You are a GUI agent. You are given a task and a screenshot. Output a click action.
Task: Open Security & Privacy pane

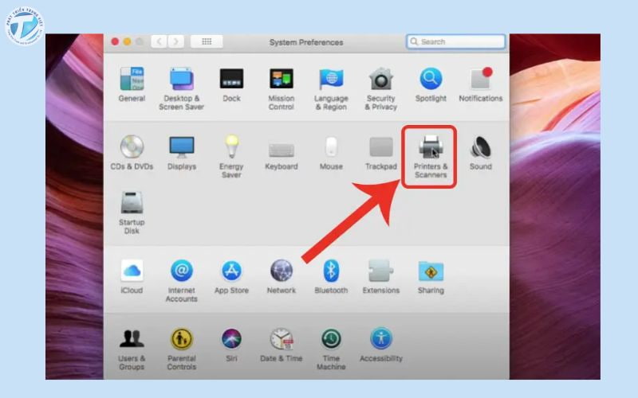[380, 79]
